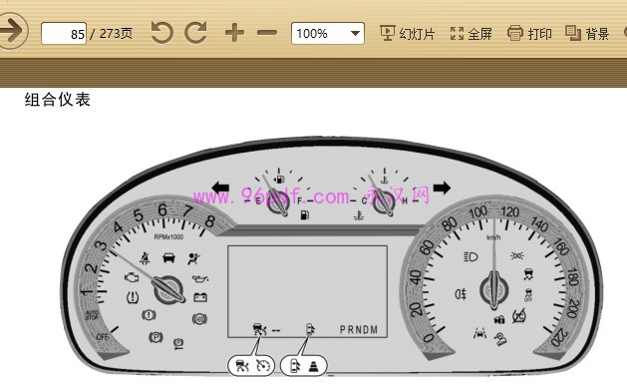Click the parking brake P icon
627x386 pixels.
click(x=156, y=337)
